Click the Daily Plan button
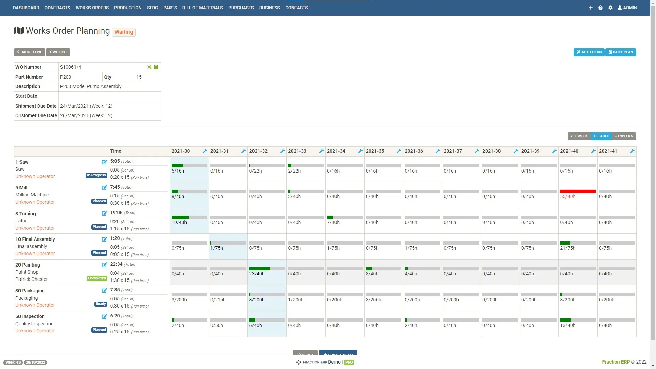The image size is (656, 369). pos(621,52)
